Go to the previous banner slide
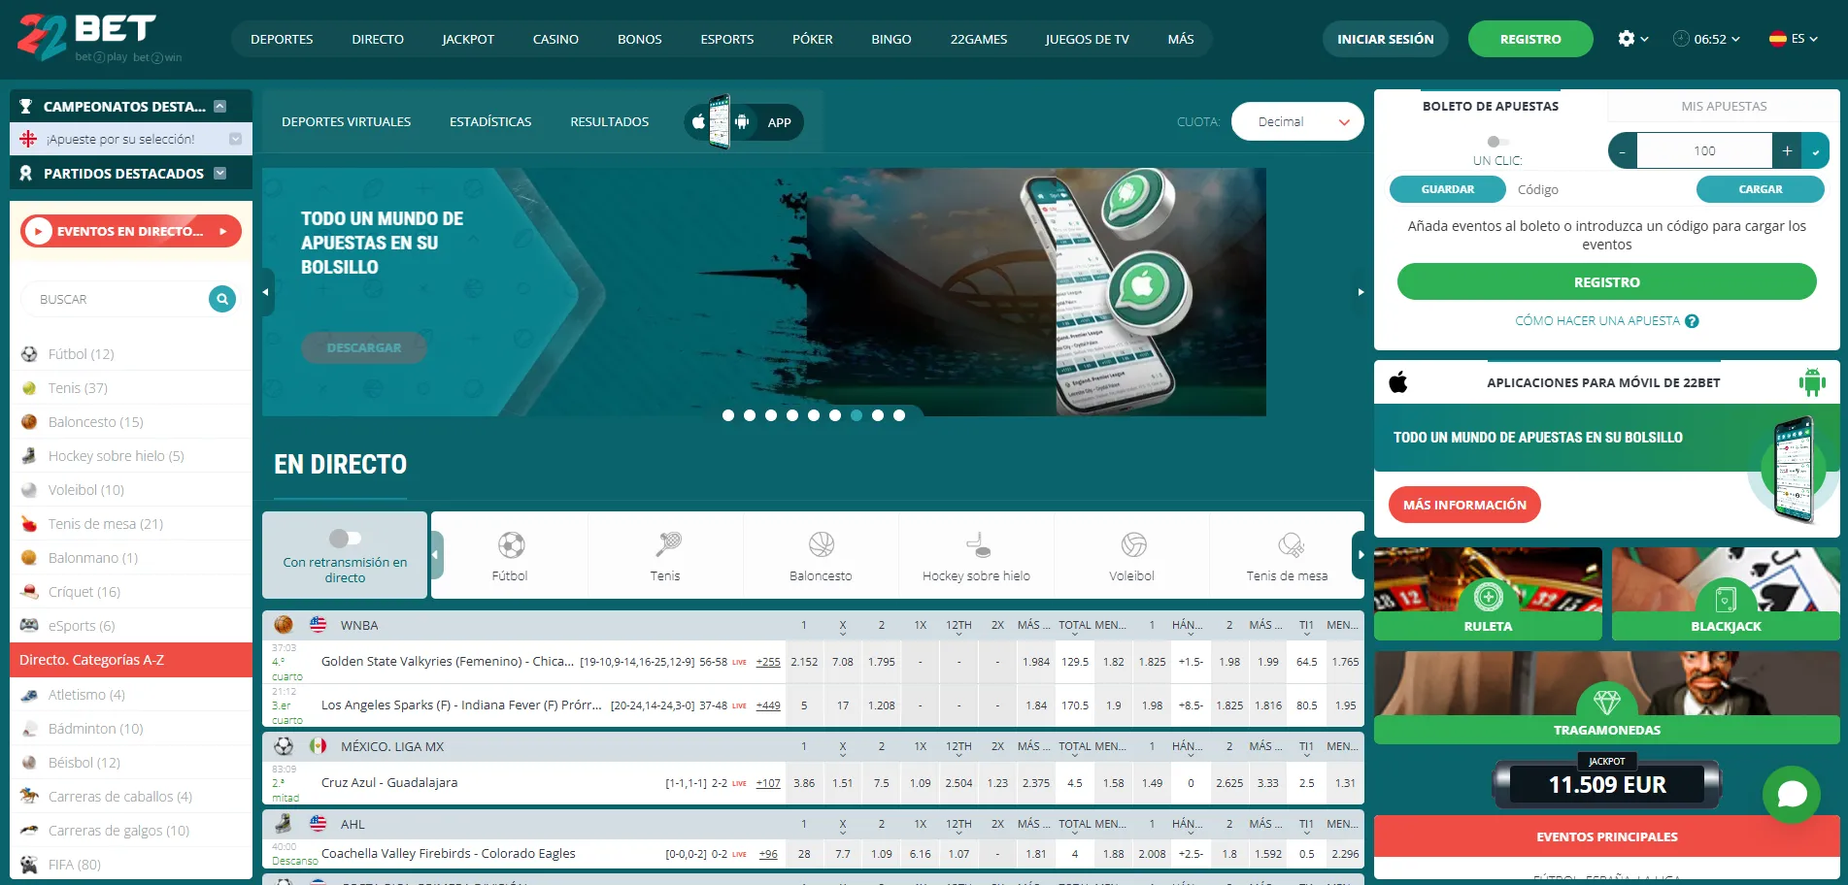The width and height of the screenshot is (1848, 885). [x=266, y=292]
